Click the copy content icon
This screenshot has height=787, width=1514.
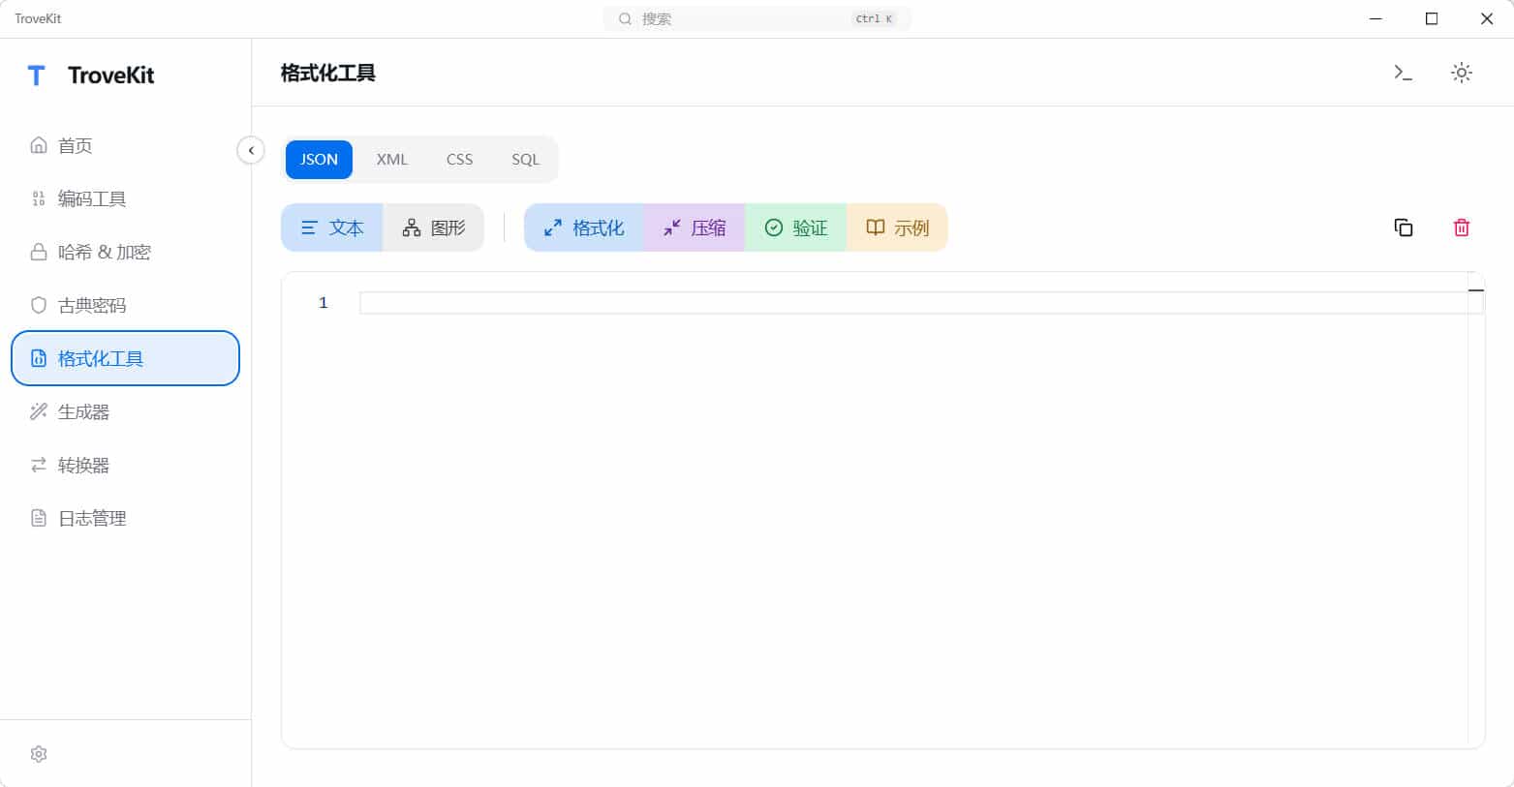[1403, 227]
